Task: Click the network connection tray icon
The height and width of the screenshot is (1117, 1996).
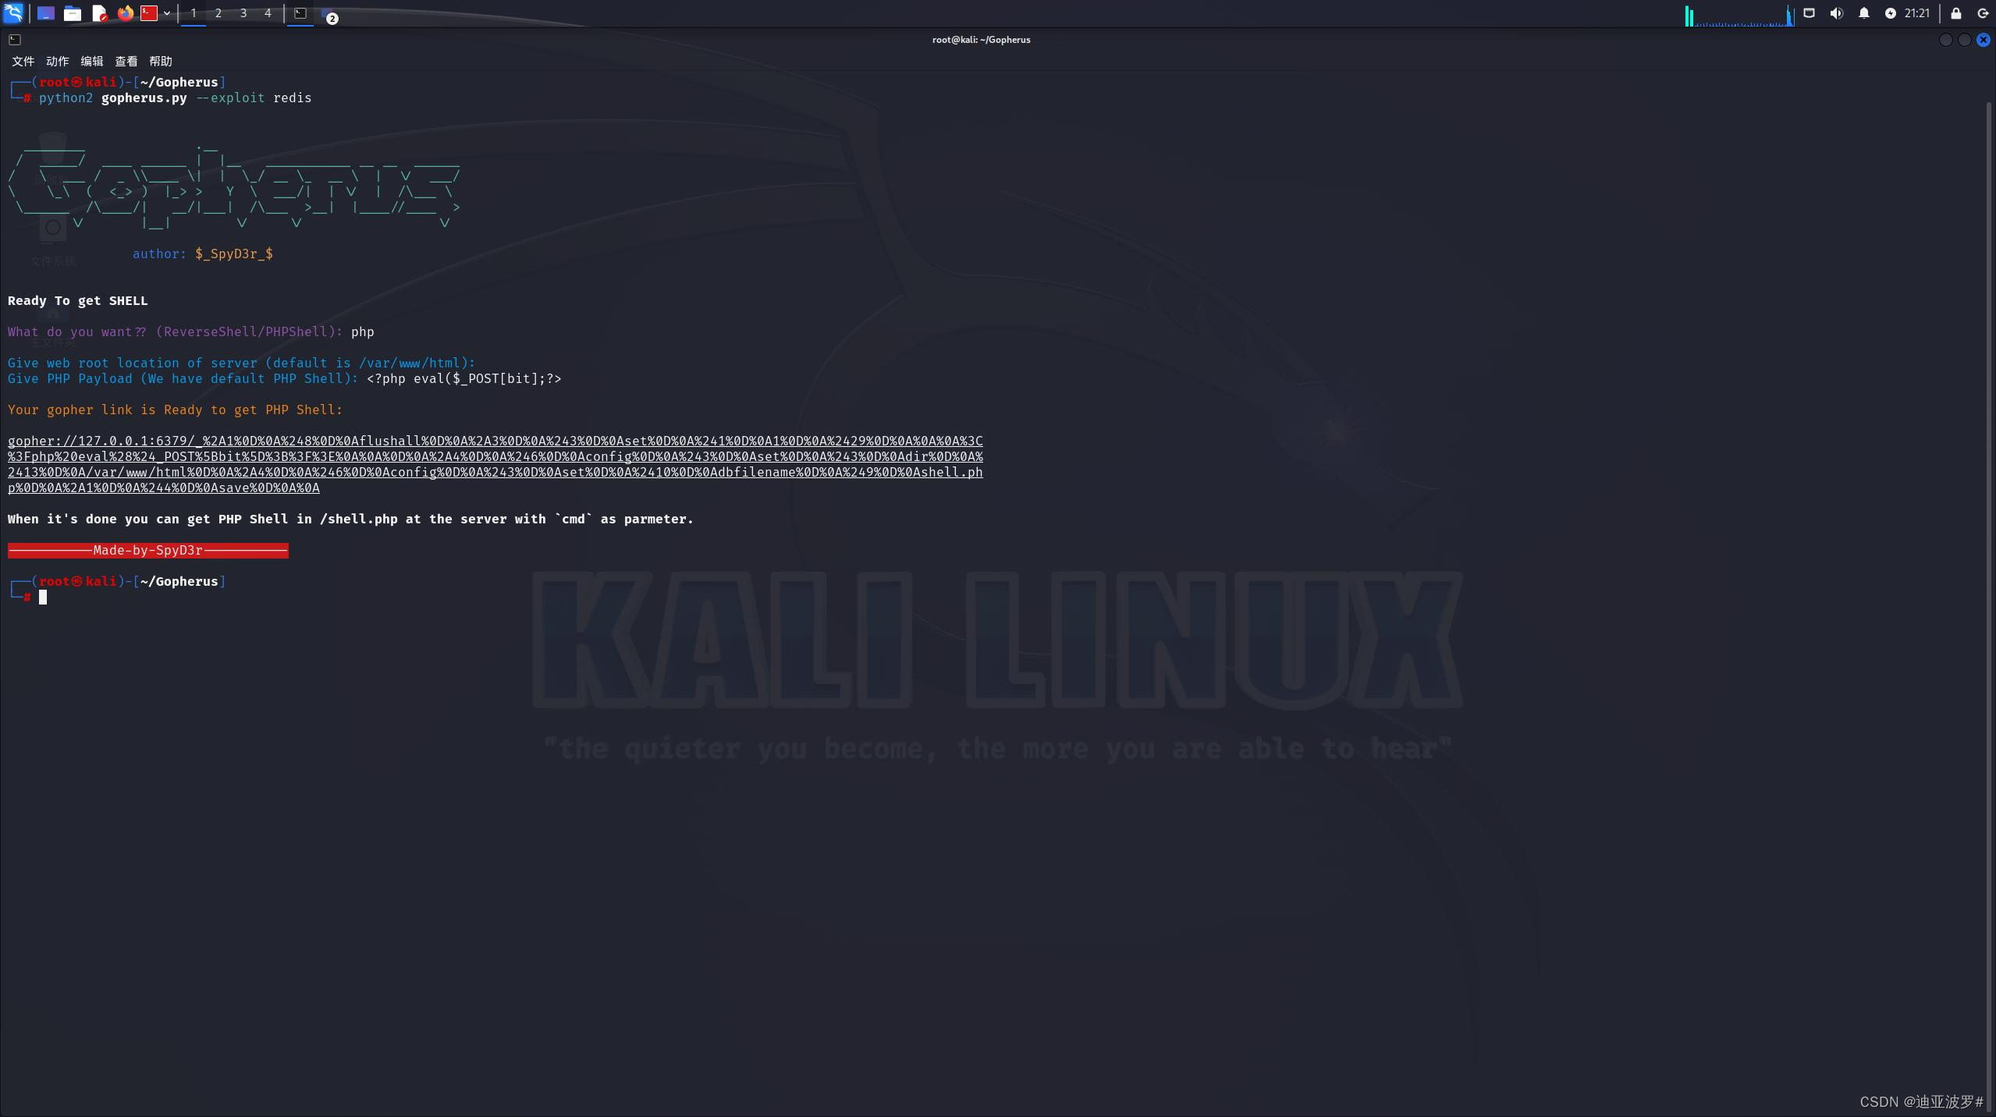Action: point(1809,13)
